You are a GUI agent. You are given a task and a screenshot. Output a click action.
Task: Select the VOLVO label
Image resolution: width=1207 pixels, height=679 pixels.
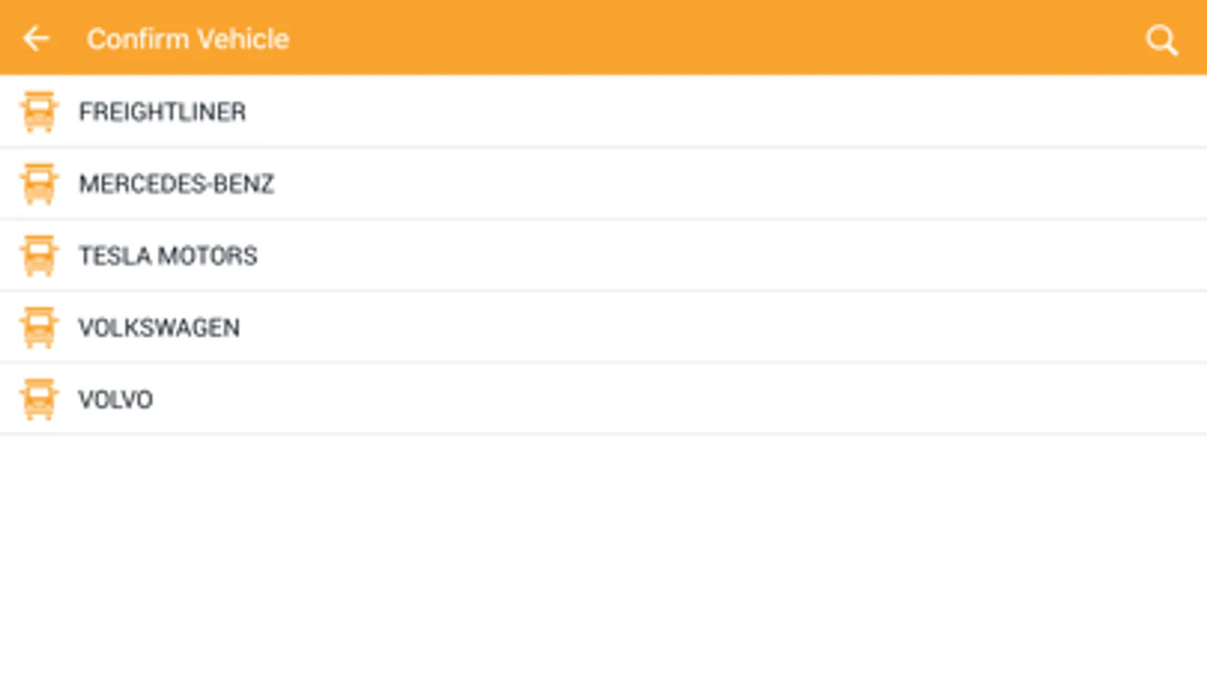[115, 399]
